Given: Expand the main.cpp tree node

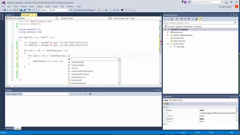Looking at the screenshot, I should pyautogui.click(x=171, y=46).
